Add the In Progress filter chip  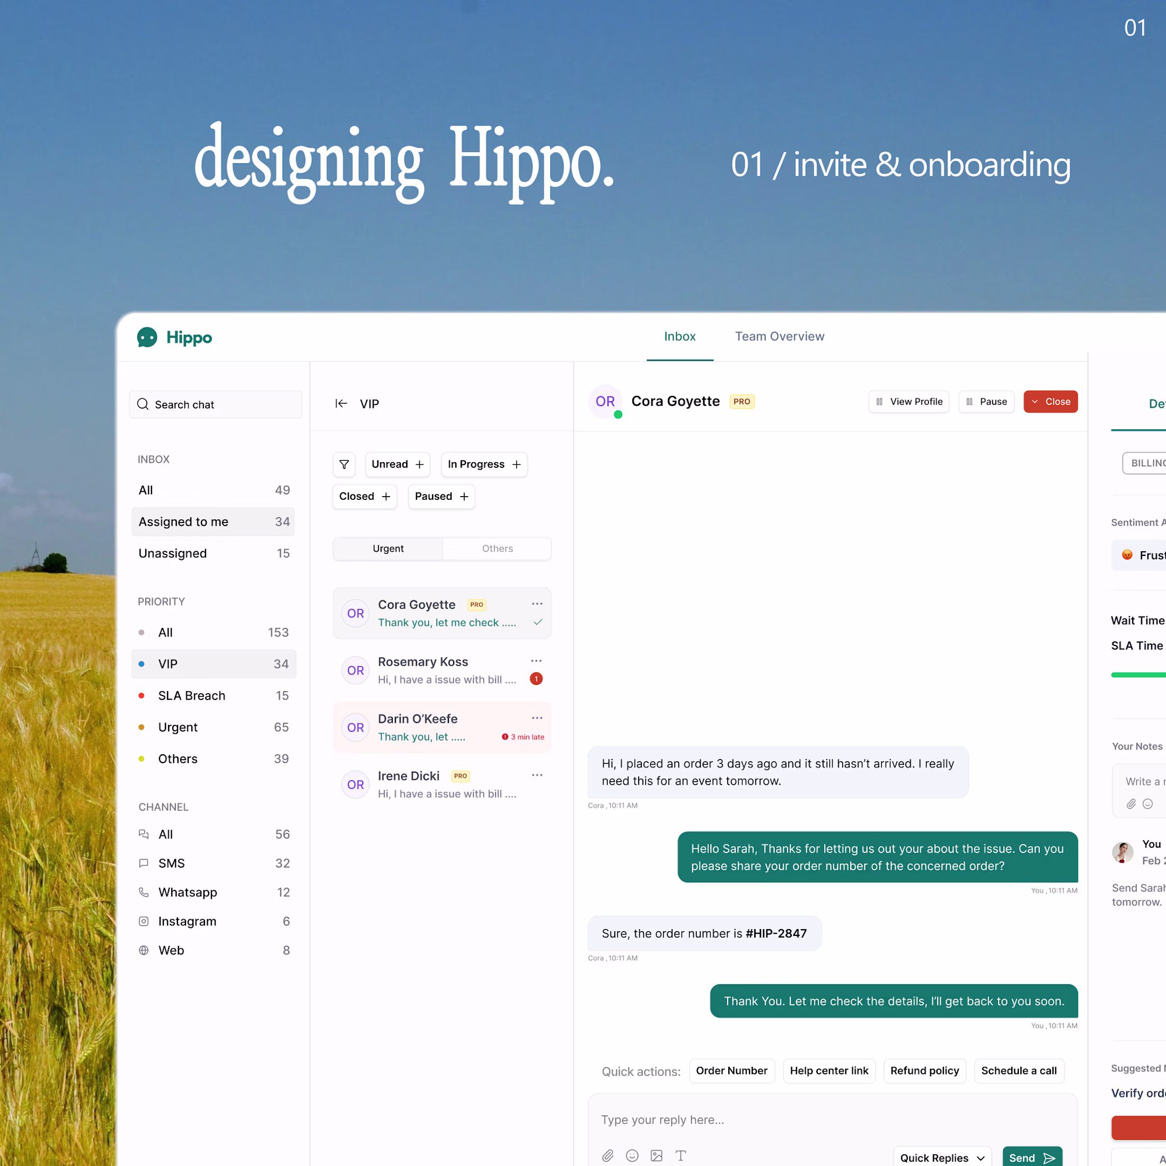tap(484, 464)
